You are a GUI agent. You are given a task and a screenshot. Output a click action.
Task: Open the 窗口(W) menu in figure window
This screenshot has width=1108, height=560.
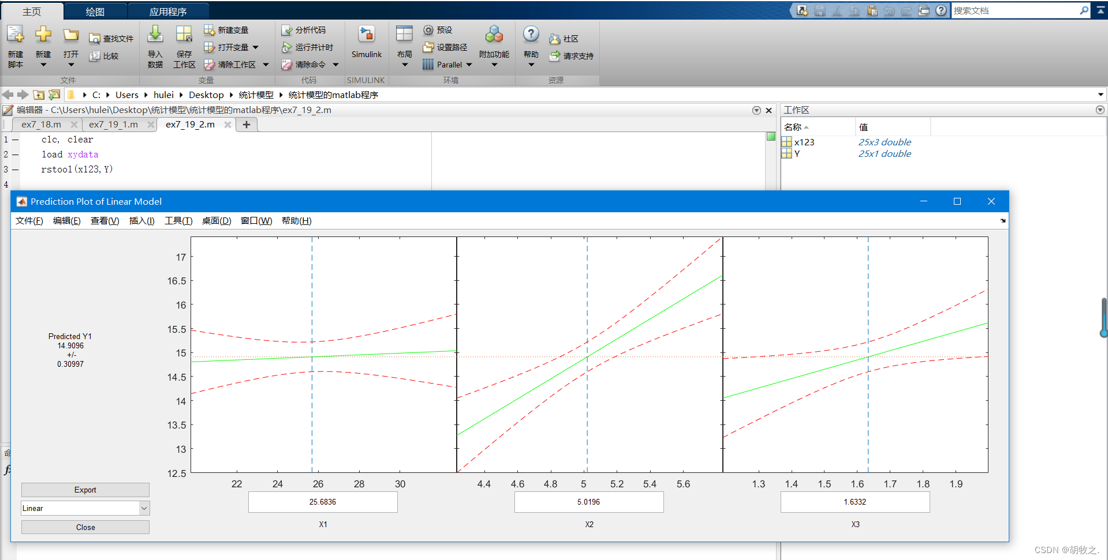(x=256, y=221)
